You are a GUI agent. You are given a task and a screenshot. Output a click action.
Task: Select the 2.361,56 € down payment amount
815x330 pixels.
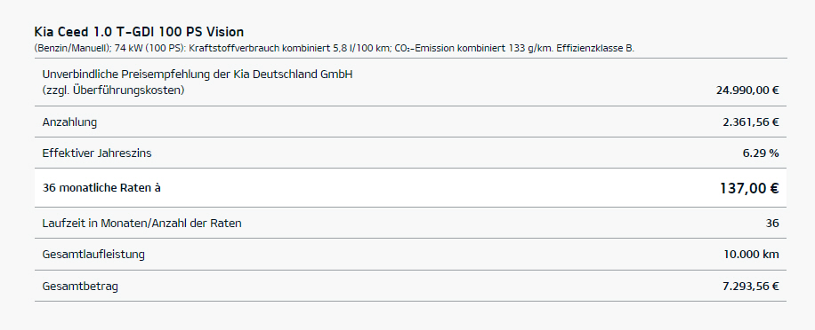tap(751, 122)
